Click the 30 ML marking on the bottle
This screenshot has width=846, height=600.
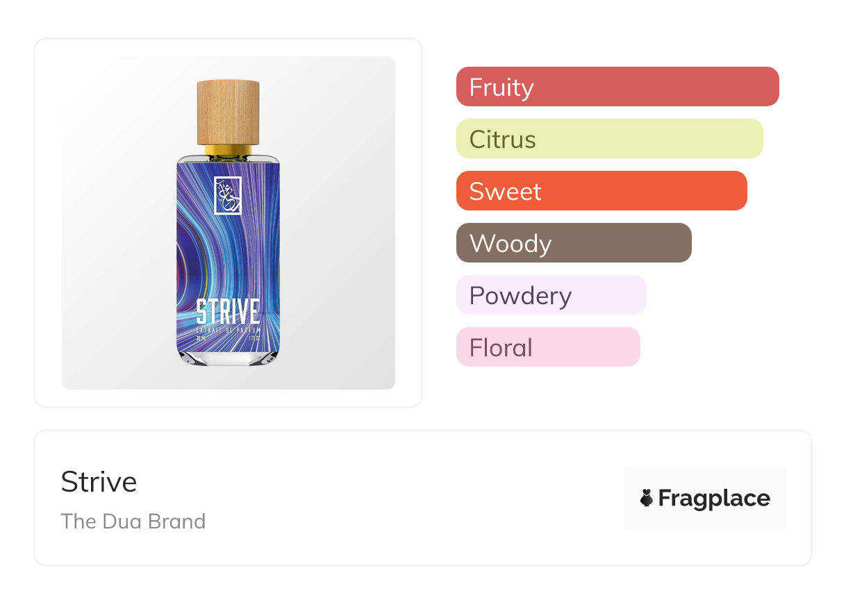201,339
